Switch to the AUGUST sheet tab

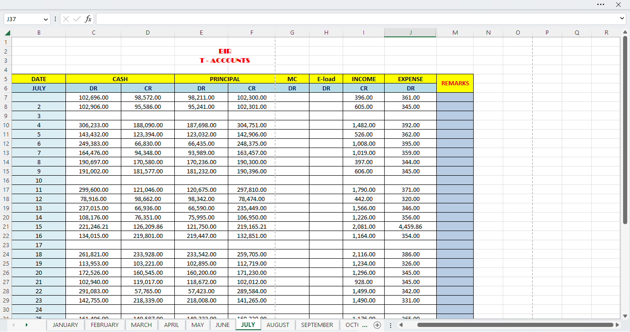[x=278, y=325]
